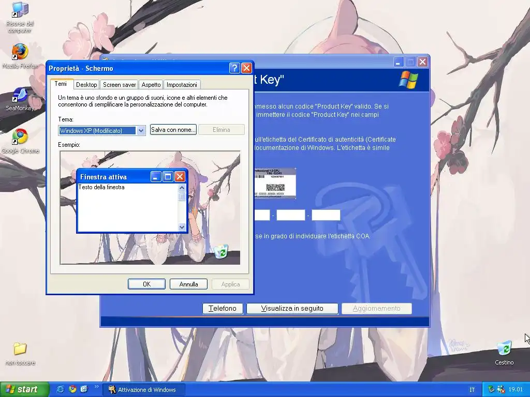
Task: Select Attivazione di Windows taskbar button
Action: [144, 390]
